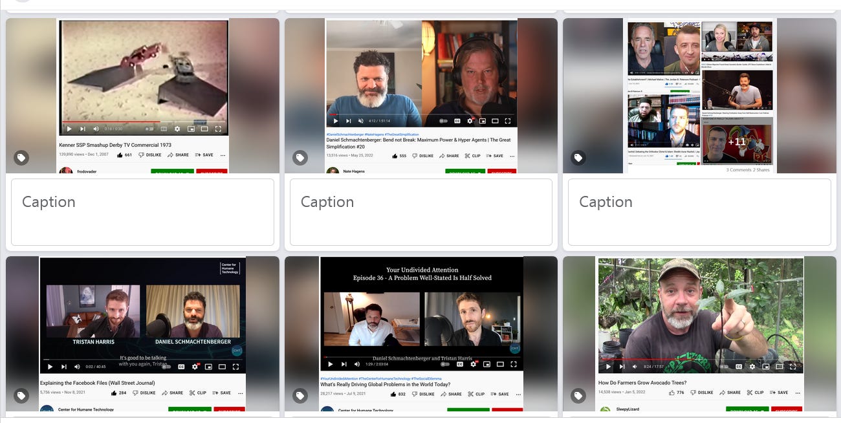Viewport: 841px width, 423px height.
Task: Tag the Your Undivided Attention Episode 36 photo
Action: 300,395
